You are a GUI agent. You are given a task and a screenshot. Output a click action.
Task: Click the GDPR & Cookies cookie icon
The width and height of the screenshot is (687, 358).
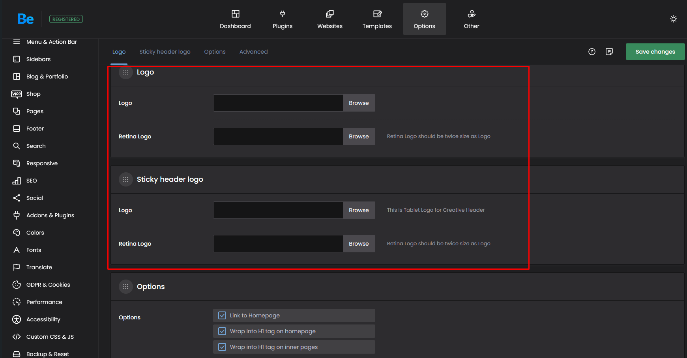tap(17, 285)
